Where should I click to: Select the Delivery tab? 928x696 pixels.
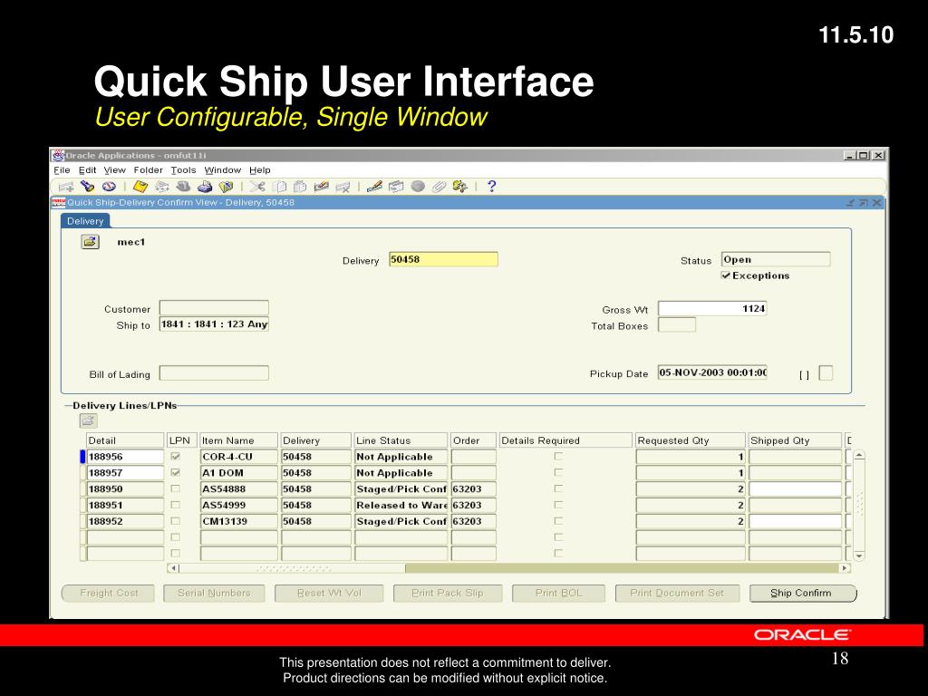click(x=85, y=221)
